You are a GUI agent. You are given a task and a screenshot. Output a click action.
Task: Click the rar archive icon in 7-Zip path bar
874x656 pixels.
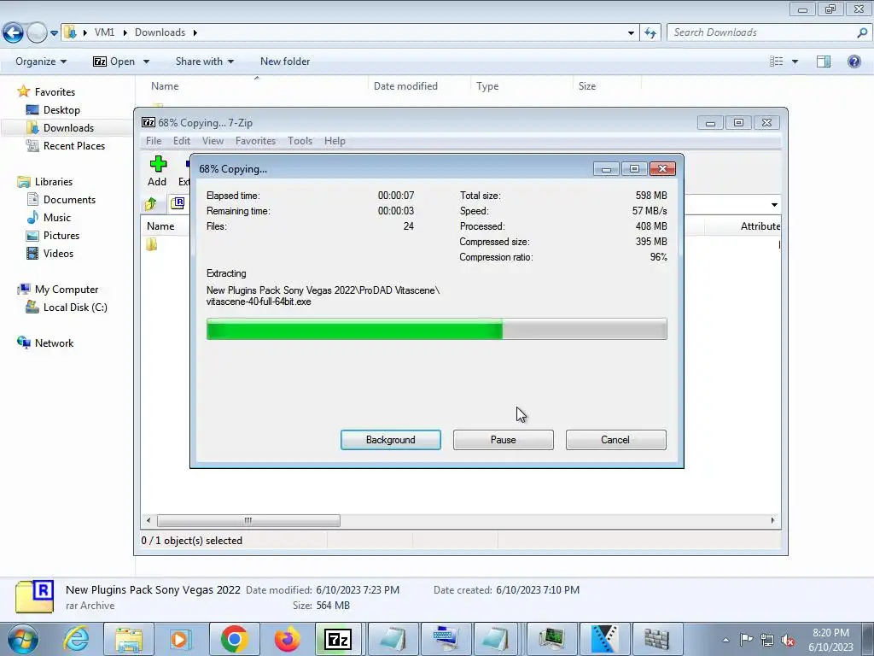(178, 203)
